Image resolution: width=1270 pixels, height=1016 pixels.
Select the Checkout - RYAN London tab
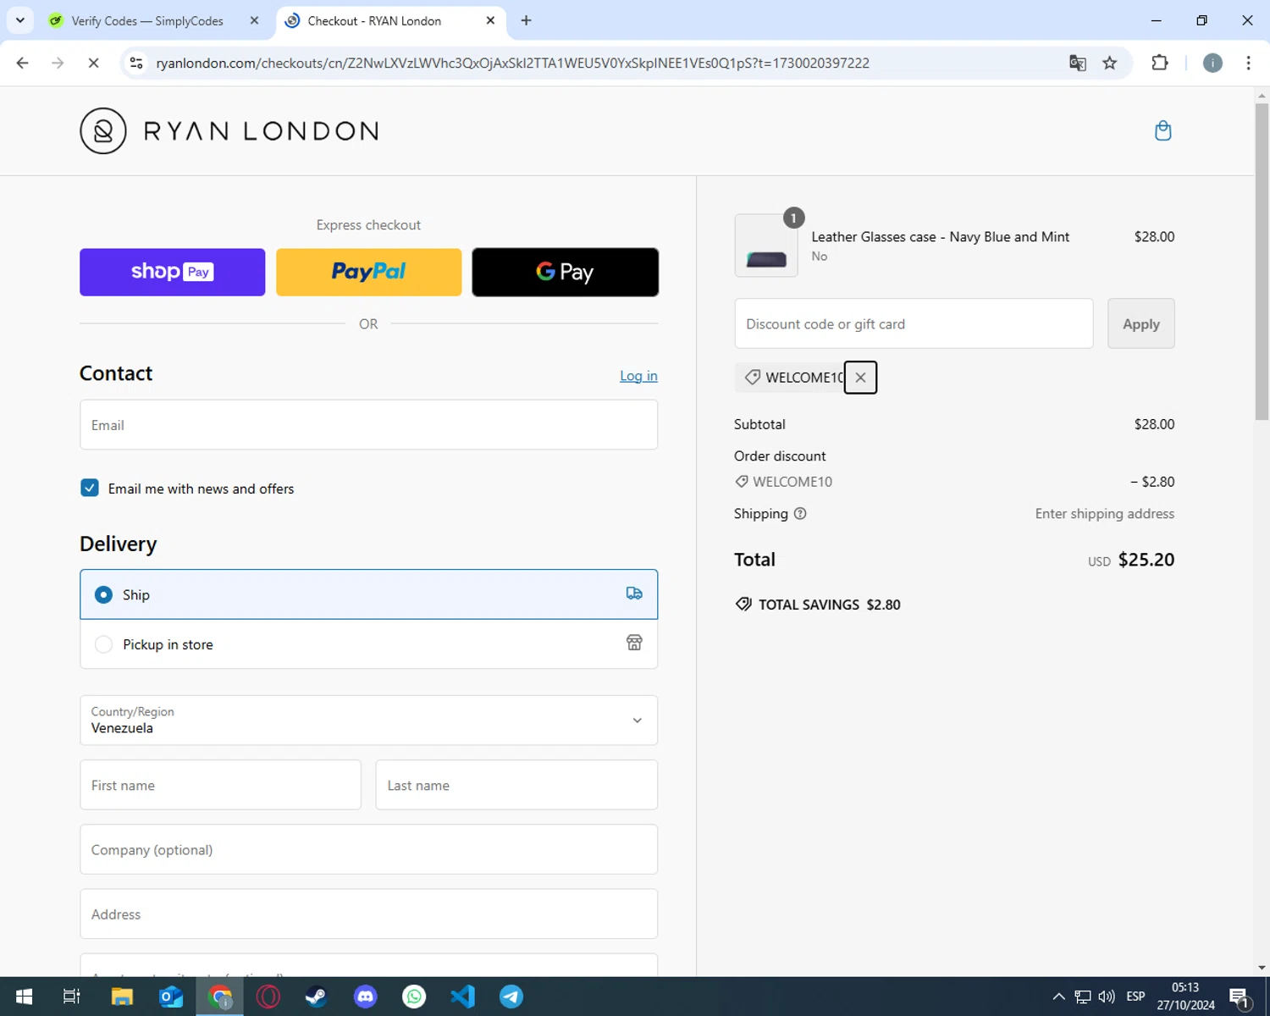tap(374, 20)
